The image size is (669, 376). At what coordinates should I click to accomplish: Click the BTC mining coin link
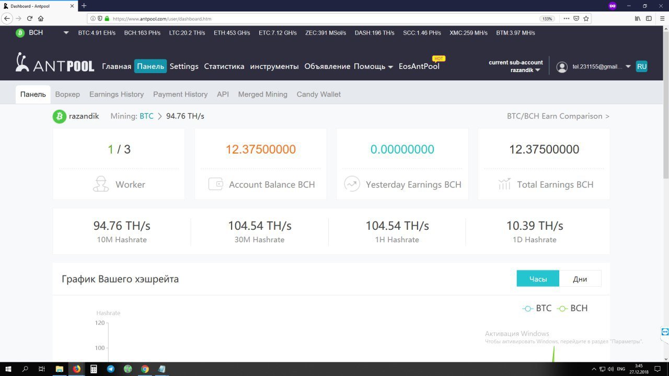pyautogui.click(x=146, y=116)
